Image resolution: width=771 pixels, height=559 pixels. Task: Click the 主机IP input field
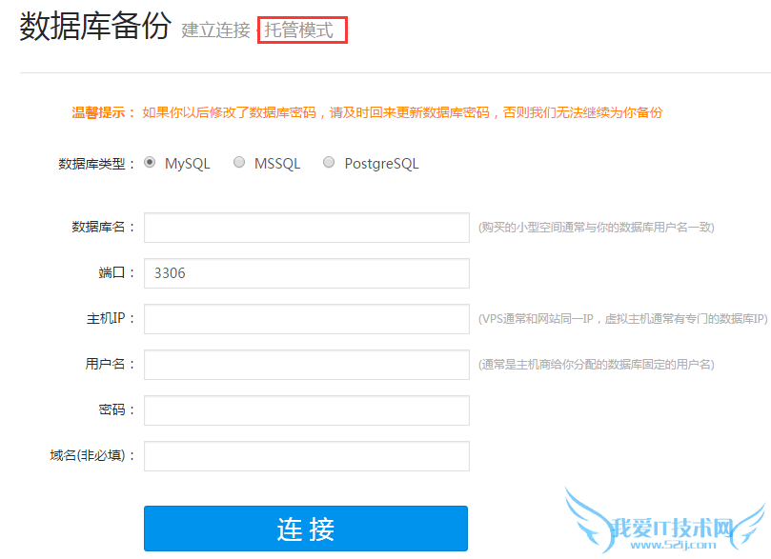tap(306, 319)
